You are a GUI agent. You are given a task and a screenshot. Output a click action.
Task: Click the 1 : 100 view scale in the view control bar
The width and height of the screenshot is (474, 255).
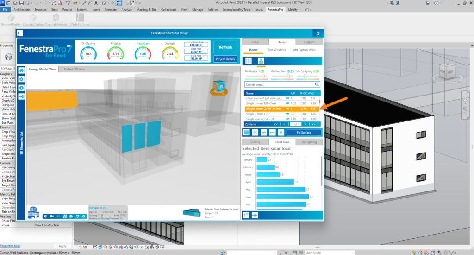(83, 247)
